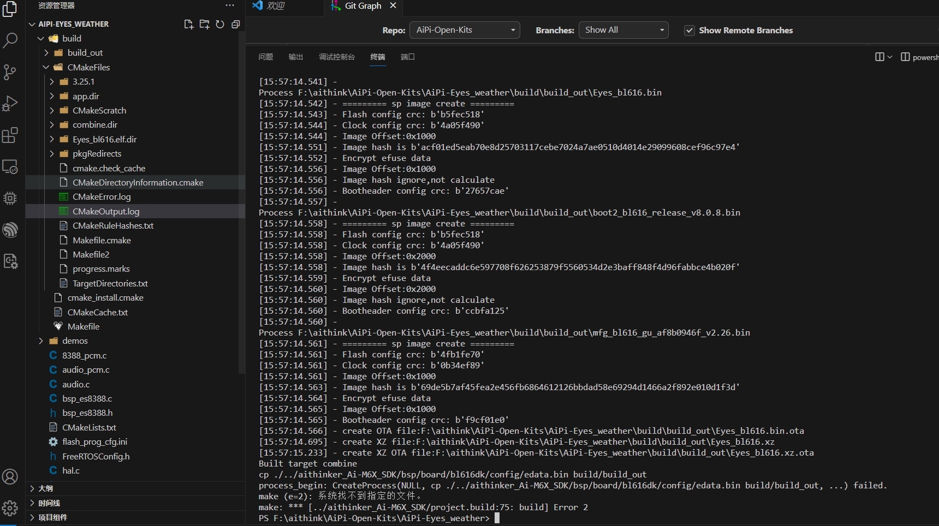939x526 pixels.
Task: Open CMakeRuleHashes.txt file
Action: coord(113,225)
